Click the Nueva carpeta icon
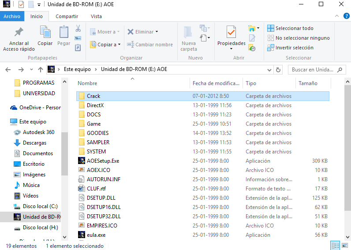Screen dimensions: 351x250 [188, 32]
